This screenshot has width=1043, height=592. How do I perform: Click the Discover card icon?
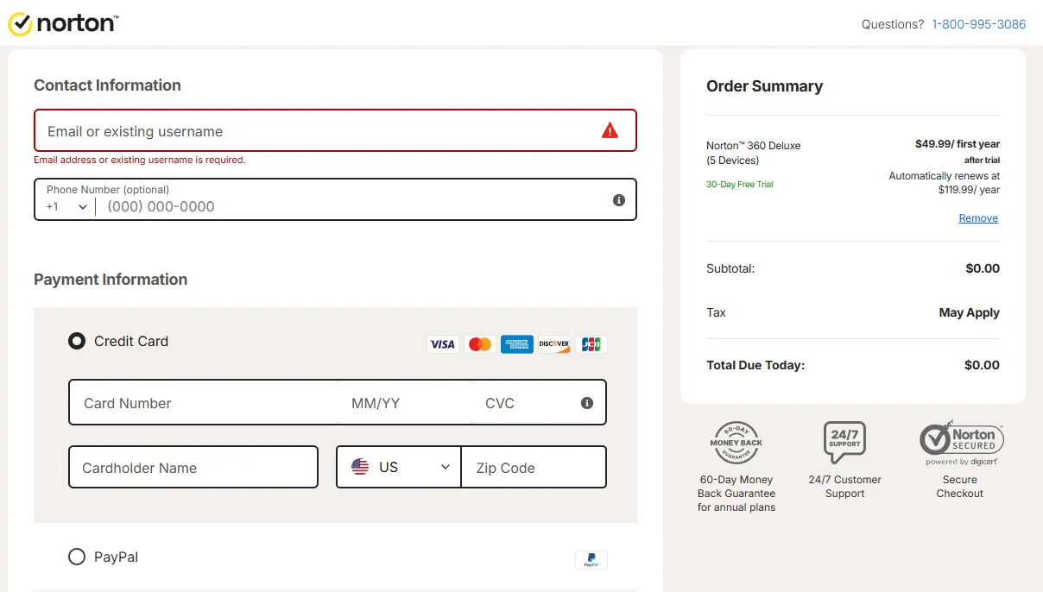point(553,343)
